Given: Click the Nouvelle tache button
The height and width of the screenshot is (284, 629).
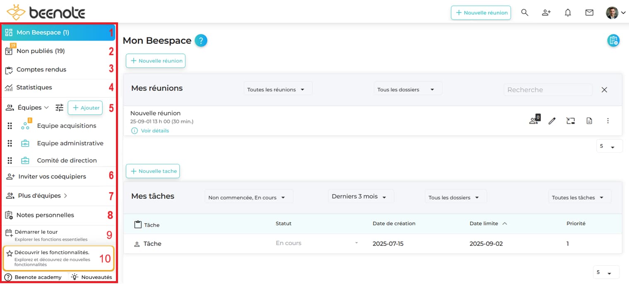Looking at the screenshot, I should [153, 171].
